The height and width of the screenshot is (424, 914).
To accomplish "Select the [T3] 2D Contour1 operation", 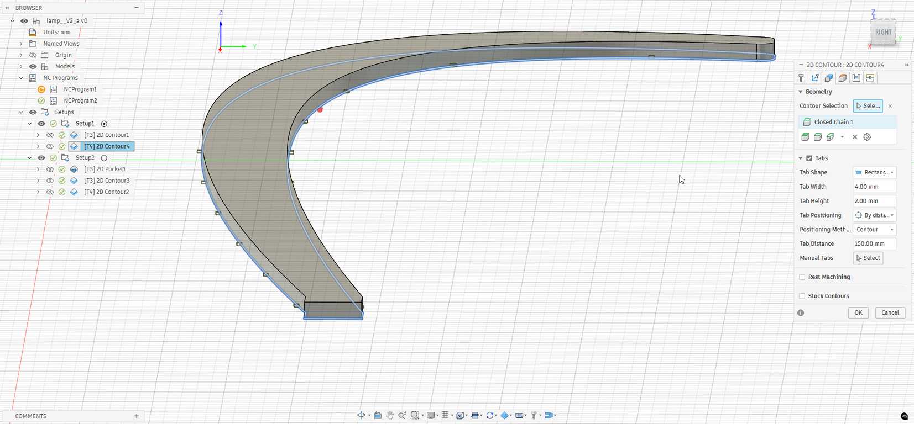I will point(106,135).
